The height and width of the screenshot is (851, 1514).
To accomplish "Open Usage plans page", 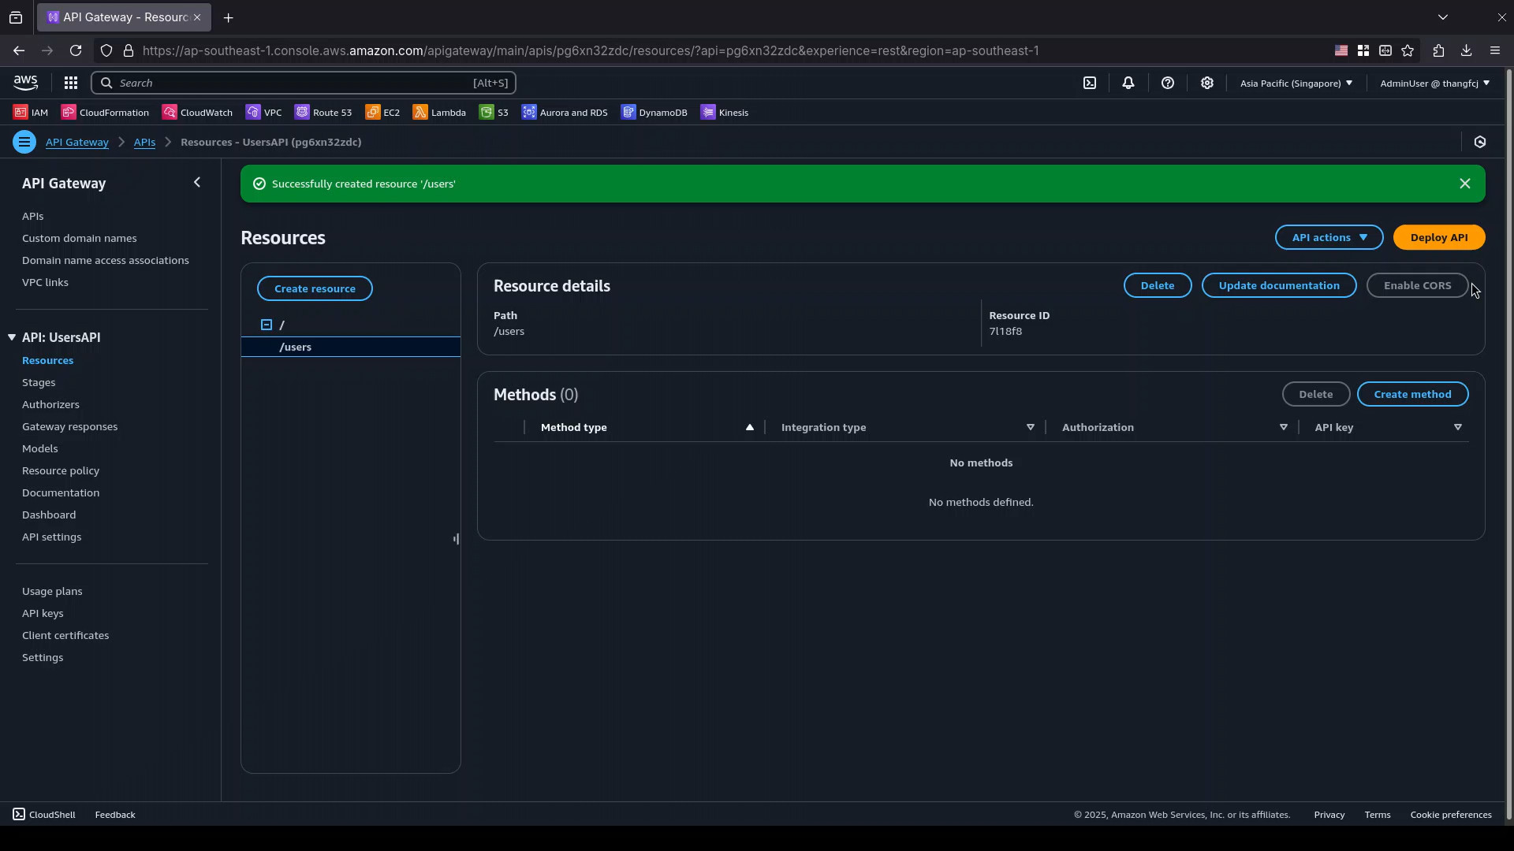I will click(x=52, y=591).
